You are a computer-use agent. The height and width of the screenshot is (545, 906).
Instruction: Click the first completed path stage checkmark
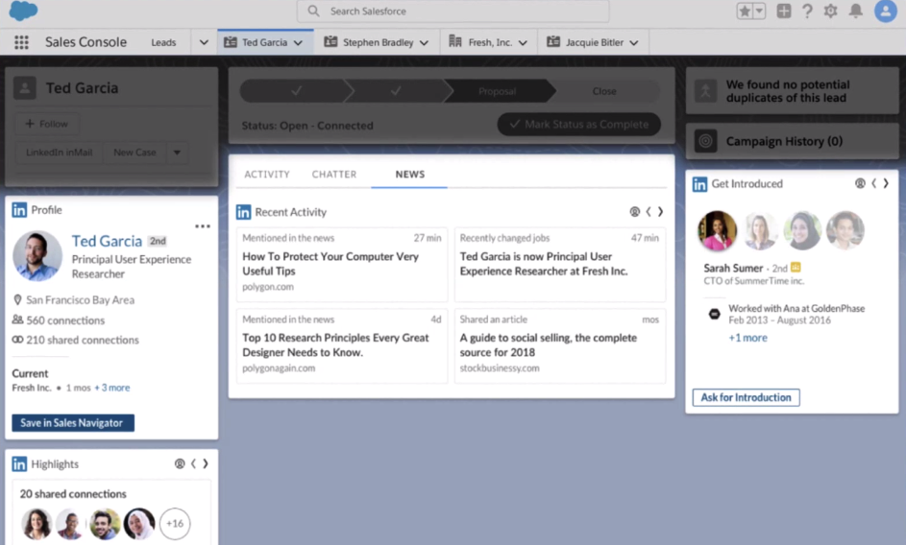[x=297, y=91]
